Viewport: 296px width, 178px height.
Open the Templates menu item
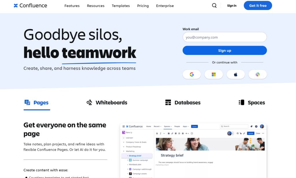(x=121, y=6)
